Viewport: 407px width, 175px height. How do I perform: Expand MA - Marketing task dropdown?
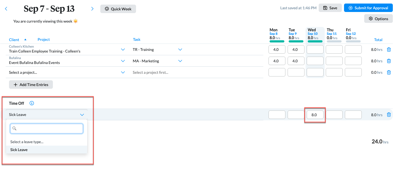click(180, 61)
